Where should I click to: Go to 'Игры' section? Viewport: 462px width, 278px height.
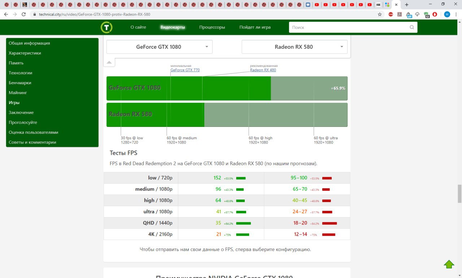(14, 103)
